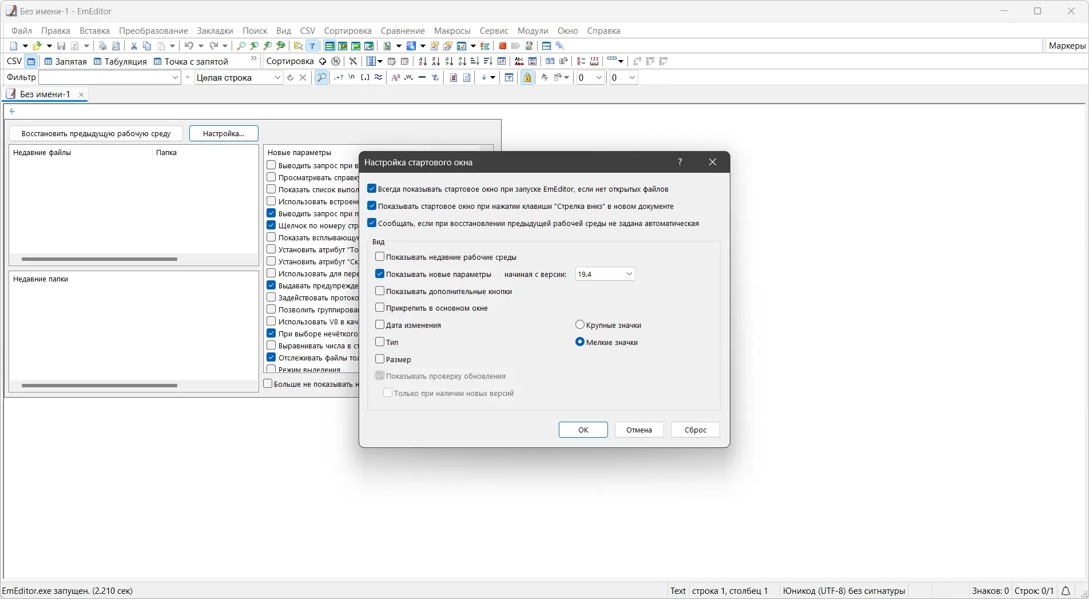
Task: Click the Redo arrow icon
Action: 213,46
